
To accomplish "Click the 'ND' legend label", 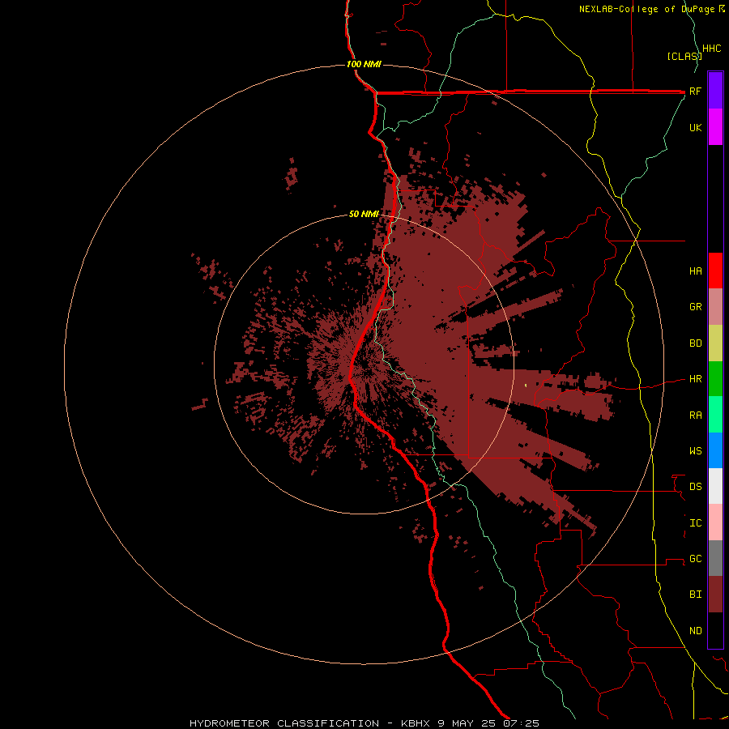I will (x=695, y=631).
